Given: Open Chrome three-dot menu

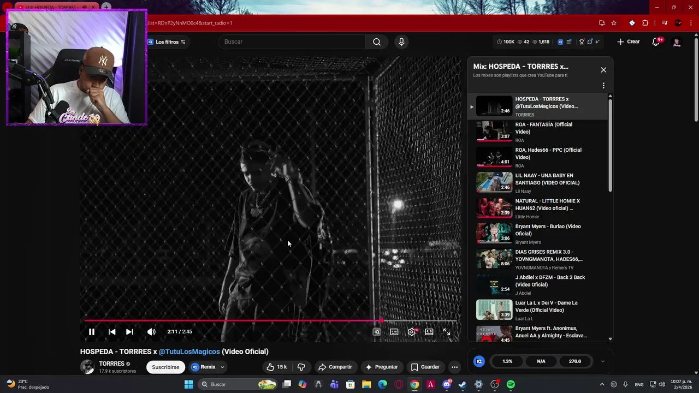Looking at the screenshot, I should click(x=691, y=23).
